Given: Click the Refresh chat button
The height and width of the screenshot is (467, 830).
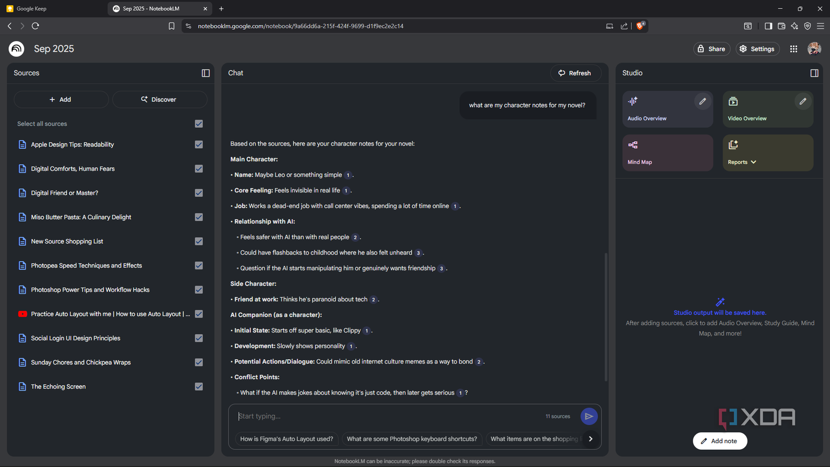Looking at the screenshot, I should tap(574, 73).
